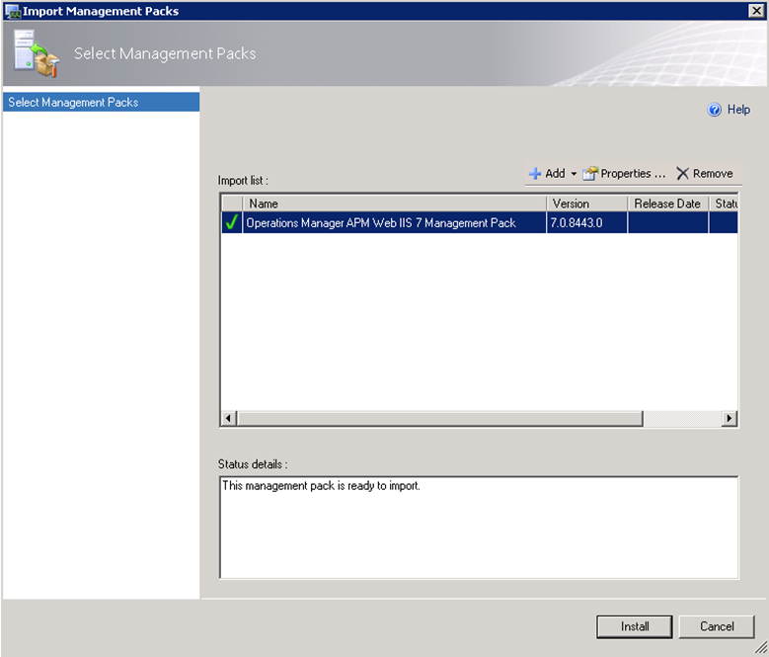Click the Properties toolbar icon

pos(590,173)
